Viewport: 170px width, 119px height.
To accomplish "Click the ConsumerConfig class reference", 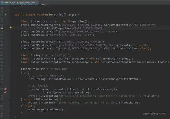I will pyautogui.click(x=49, y=25).
